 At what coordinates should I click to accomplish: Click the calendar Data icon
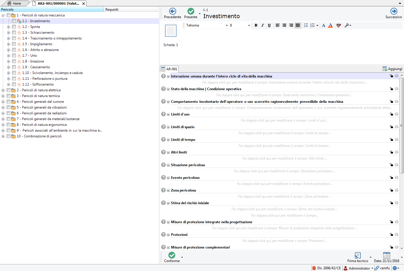386,255
